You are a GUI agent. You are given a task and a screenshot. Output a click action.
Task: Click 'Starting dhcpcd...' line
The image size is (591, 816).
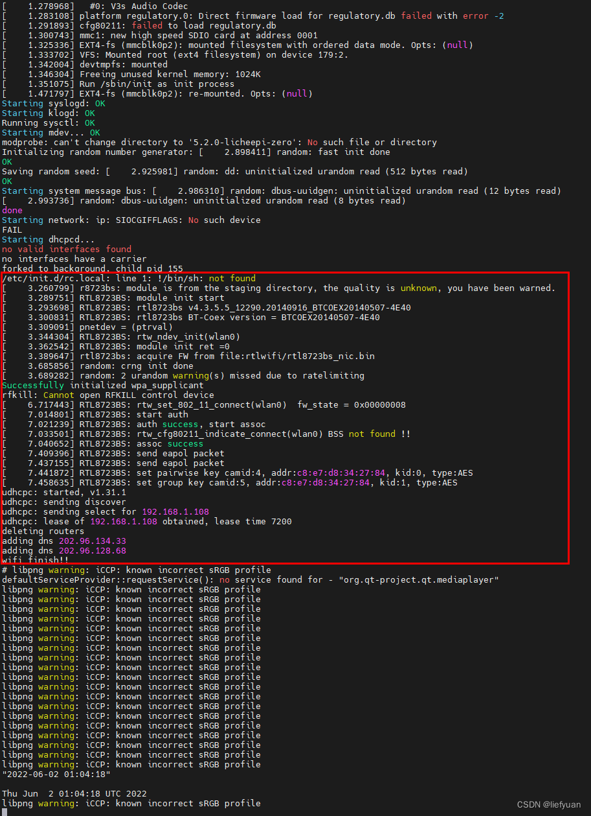[x=49, y=239]
